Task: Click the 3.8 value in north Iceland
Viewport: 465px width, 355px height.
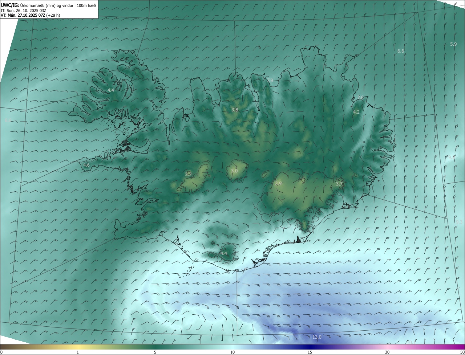Action: coord(235,110)
